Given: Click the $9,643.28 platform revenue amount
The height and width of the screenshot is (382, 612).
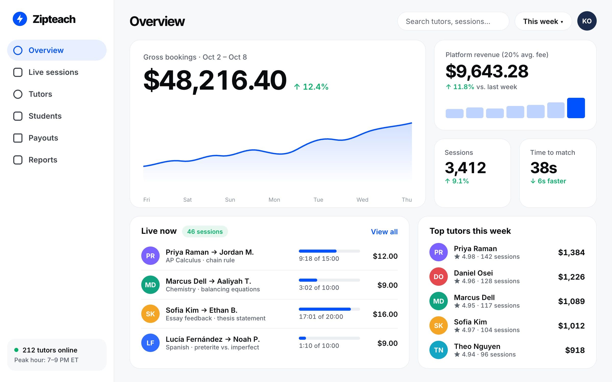Looking at the screenshot, I should tap(487, 71).
